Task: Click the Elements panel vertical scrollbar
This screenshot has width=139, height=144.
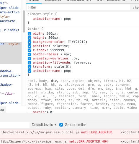Action: coord(24,21)
